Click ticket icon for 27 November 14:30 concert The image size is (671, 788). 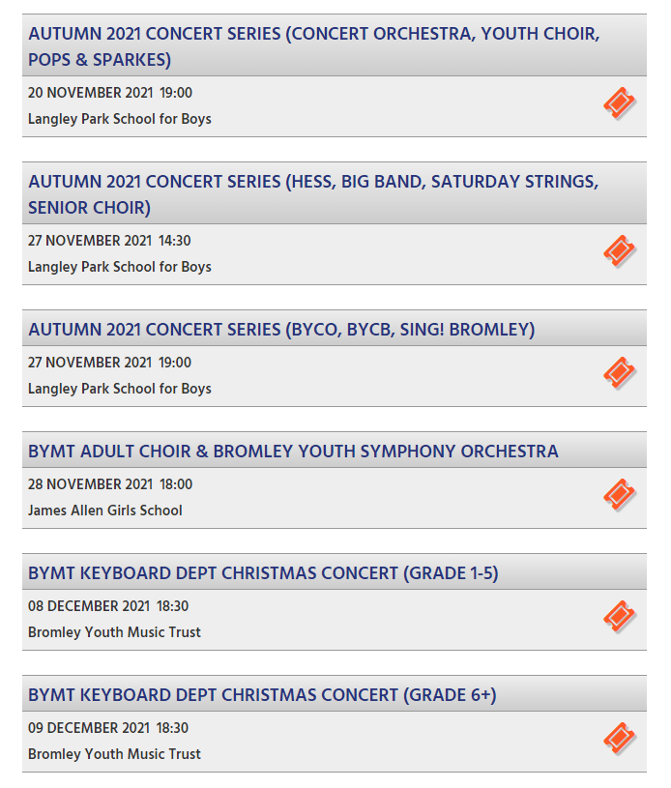point(619,250)
